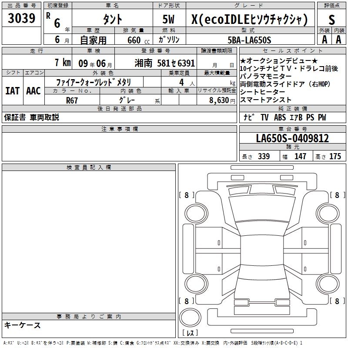
Task: Click the genuine equipment ナビ TV ABS line
Action: 285,117
